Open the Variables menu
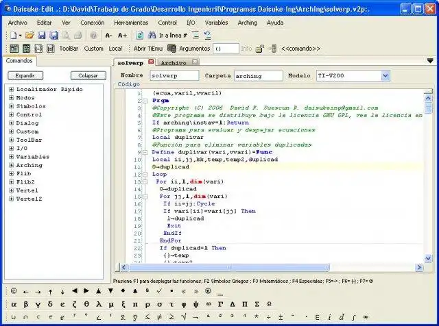439x326 pixels. click(216, 23)
